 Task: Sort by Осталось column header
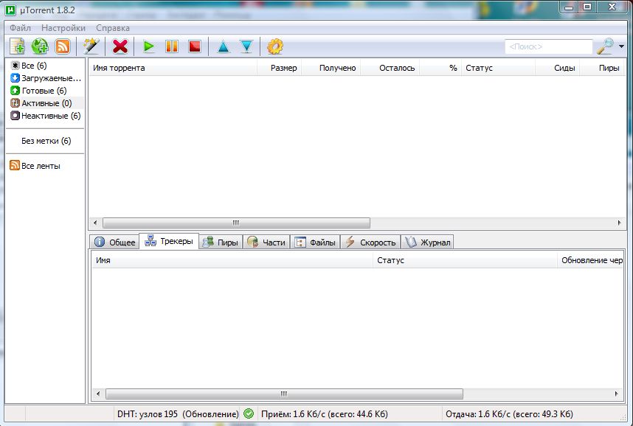coord(390,68)
